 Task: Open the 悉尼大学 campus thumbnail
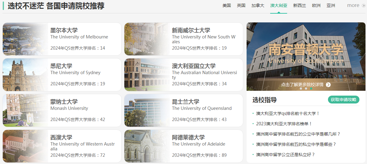(x=25, y=75)
